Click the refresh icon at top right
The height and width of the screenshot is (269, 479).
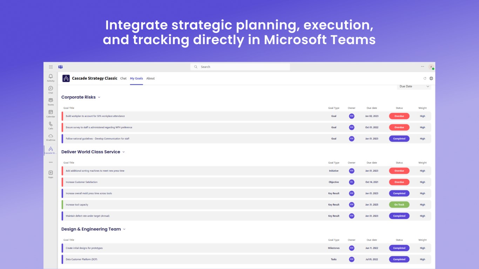click(425, 78)
